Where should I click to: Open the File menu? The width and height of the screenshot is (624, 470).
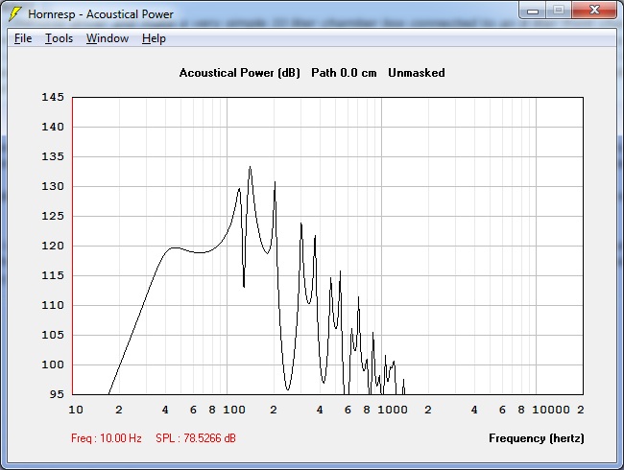23,38
